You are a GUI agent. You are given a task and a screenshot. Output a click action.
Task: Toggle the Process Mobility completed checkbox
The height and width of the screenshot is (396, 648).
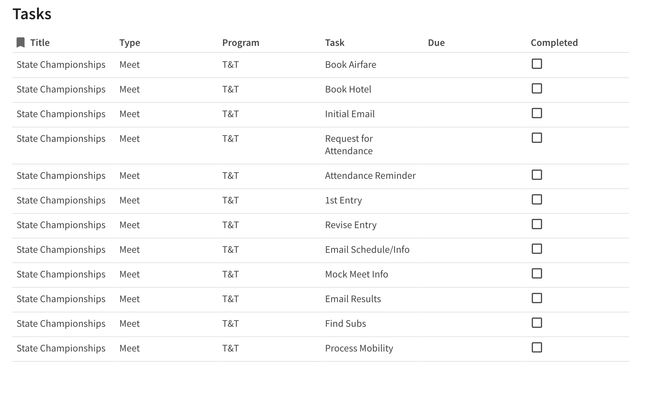(537, 348)
